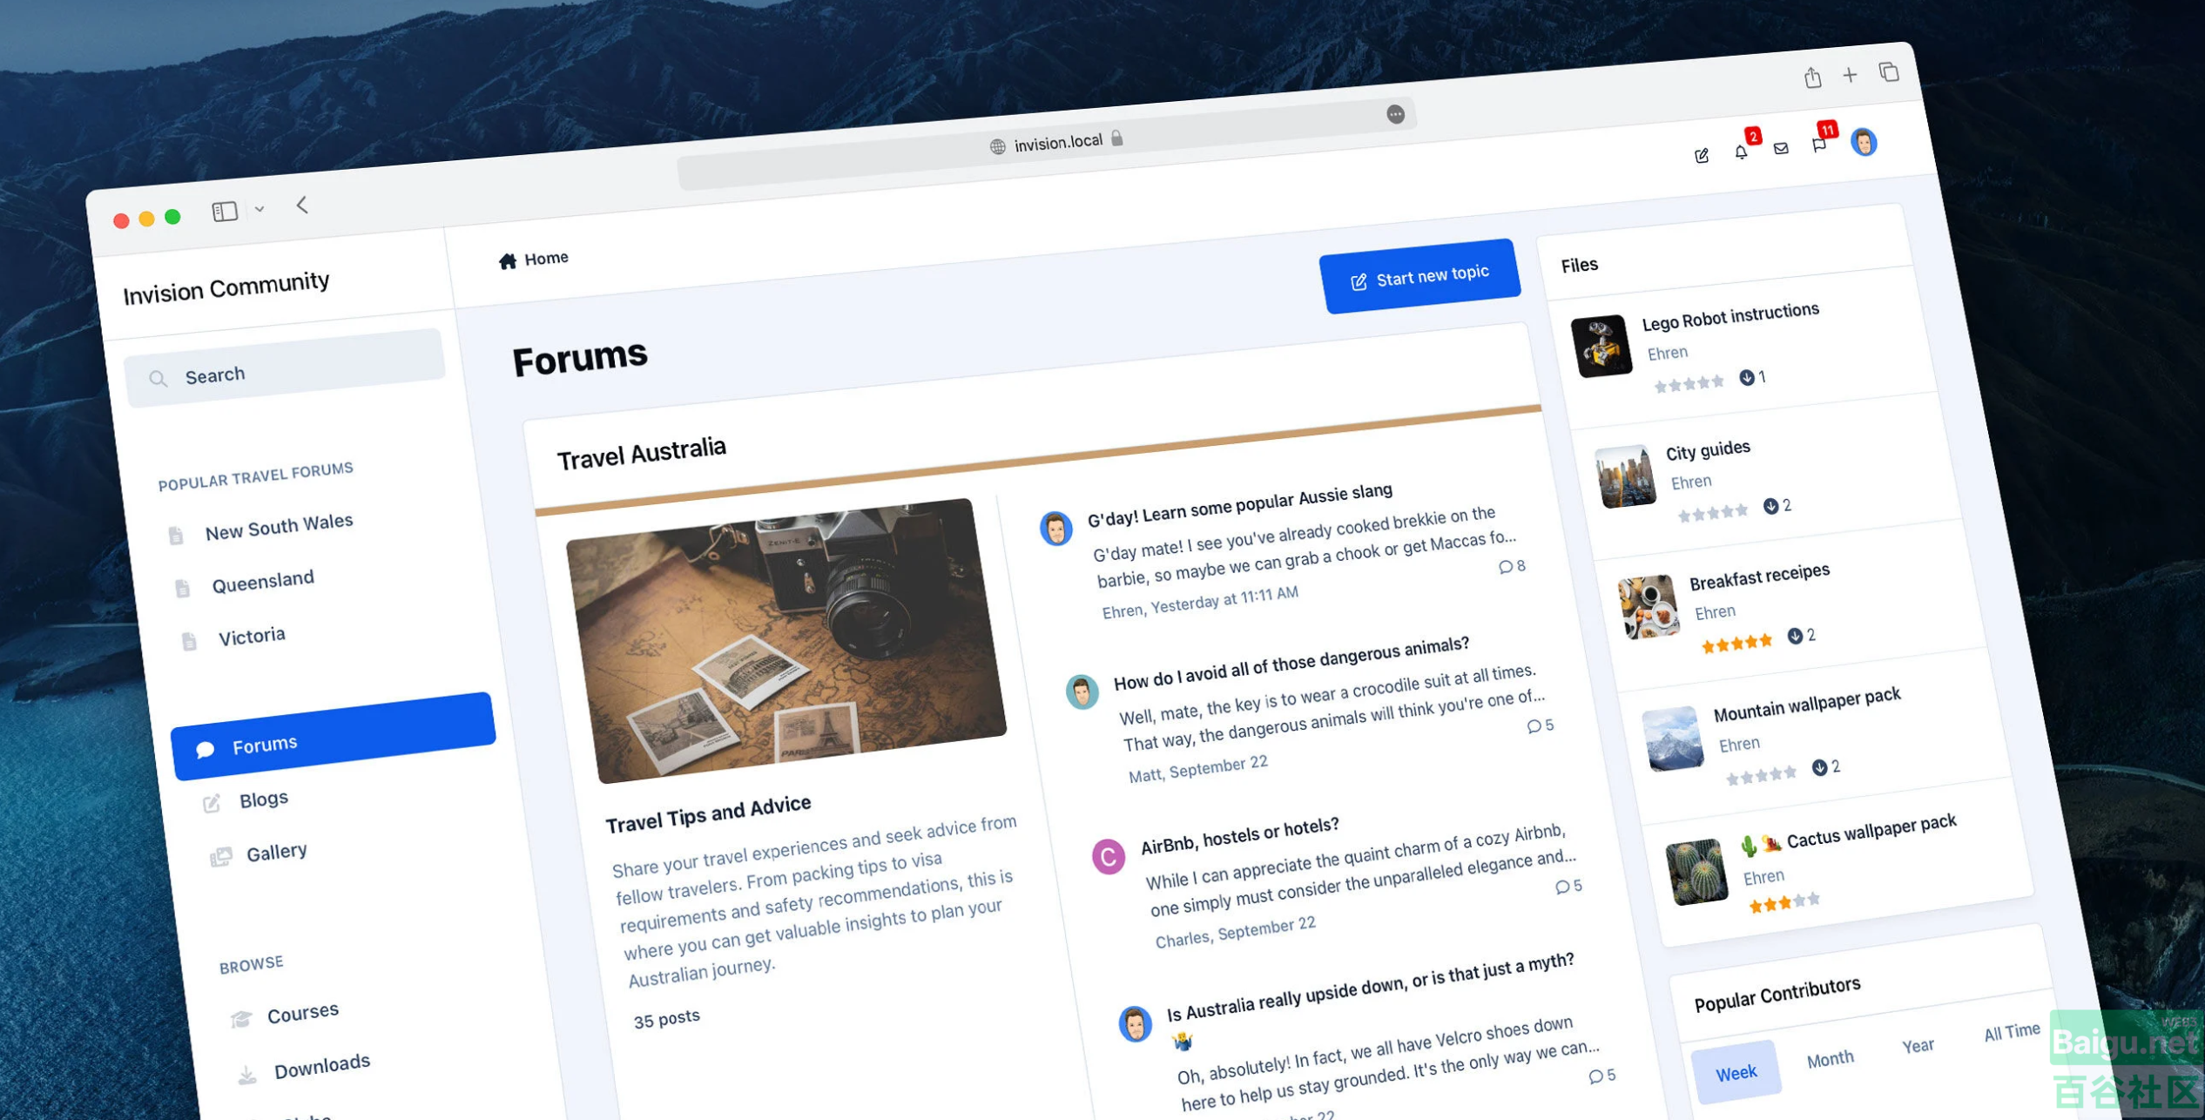Click the invision.local address bar
This screenshot has width=2205, height=1120.
pos(1048,143)
